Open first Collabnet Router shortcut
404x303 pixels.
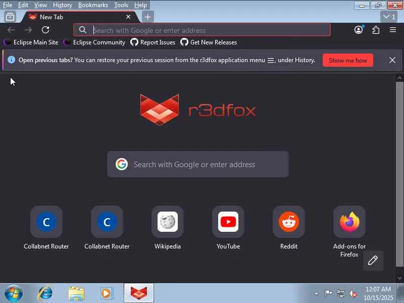coord(46,228)
